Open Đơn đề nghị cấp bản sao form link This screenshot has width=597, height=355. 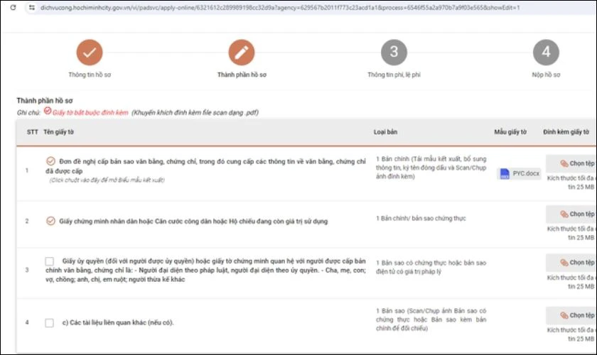(x=205, y=166)
